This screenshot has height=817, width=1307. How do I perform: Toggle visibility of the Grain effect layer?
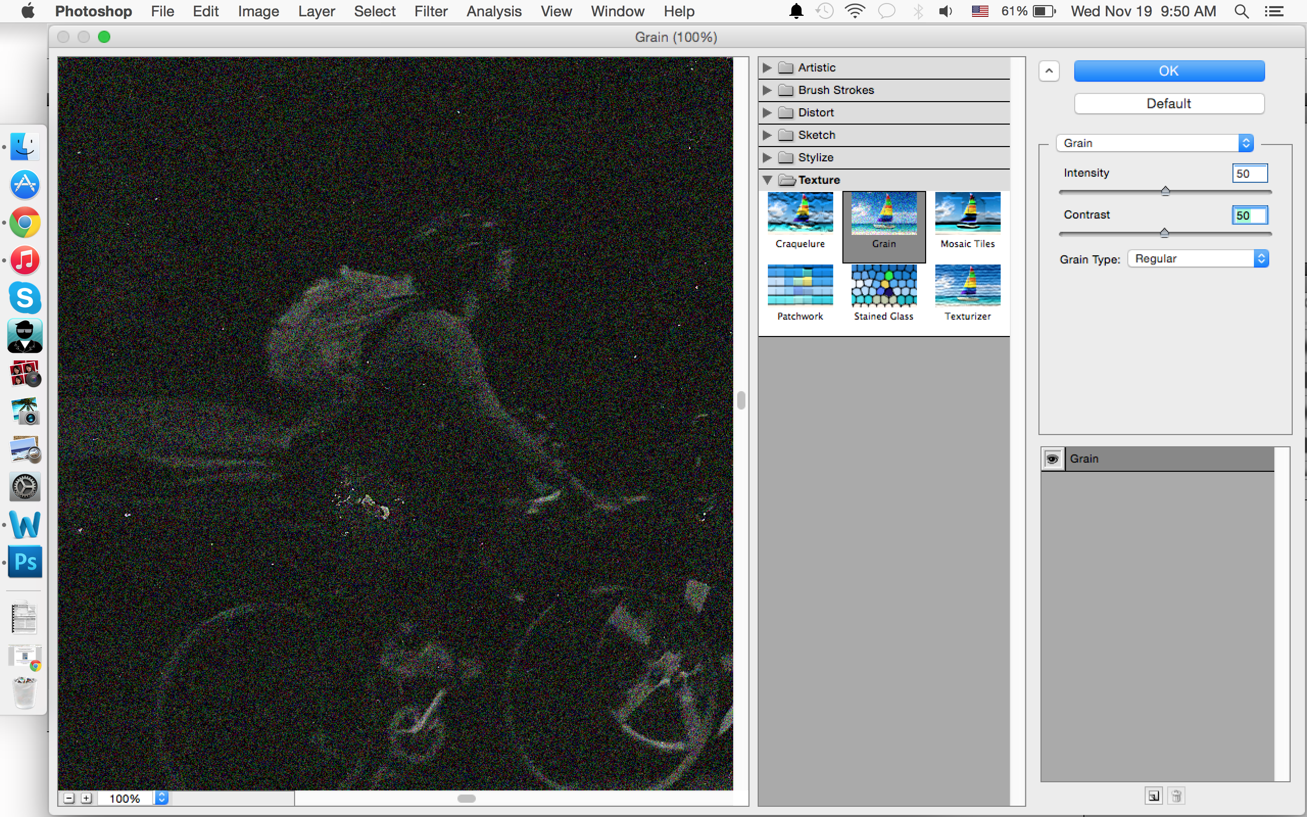1052,459
